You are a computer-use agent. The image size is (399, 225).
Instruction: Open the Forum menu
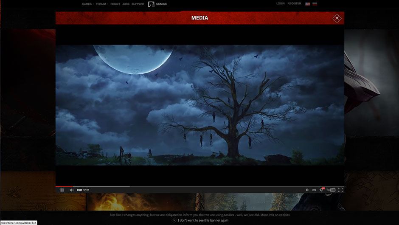coord(102,4)
